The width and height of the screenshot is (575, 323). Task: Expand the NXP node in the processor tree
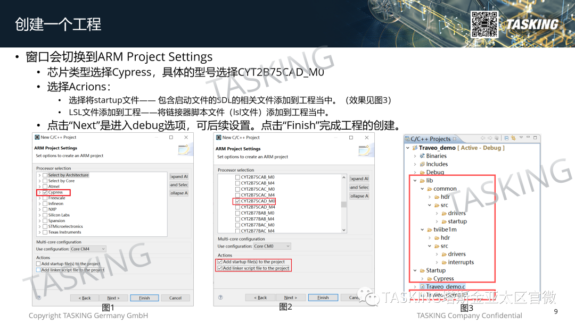pyautogui.click(x=39, y=210)
